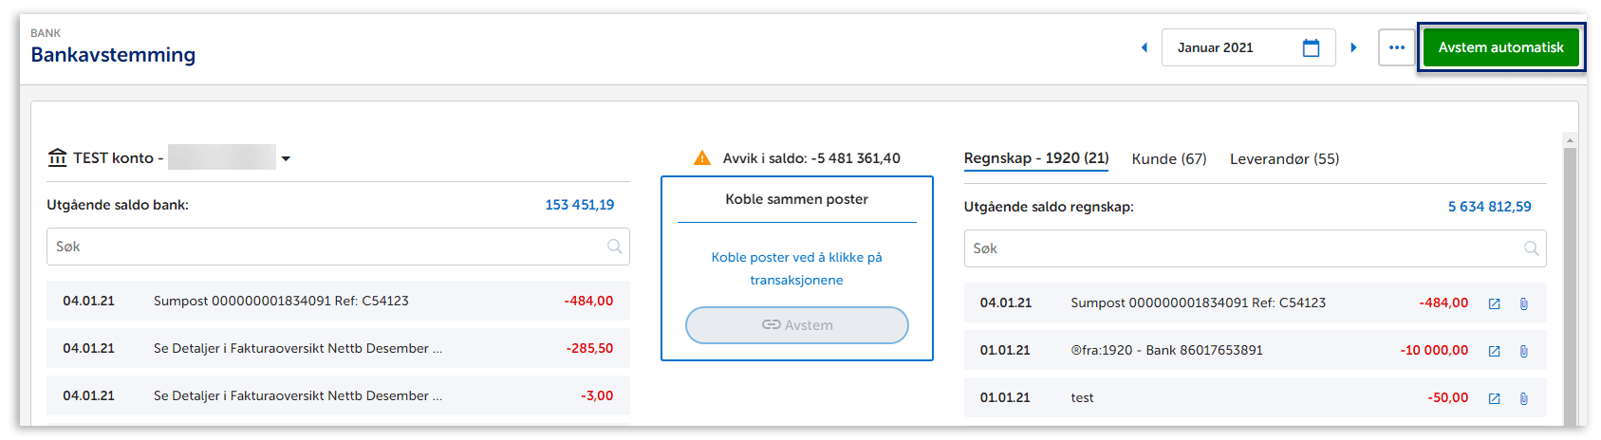Go to previous month with left arrow
This screenshot has height=440, width=1601.
[x=1144, y=47]
